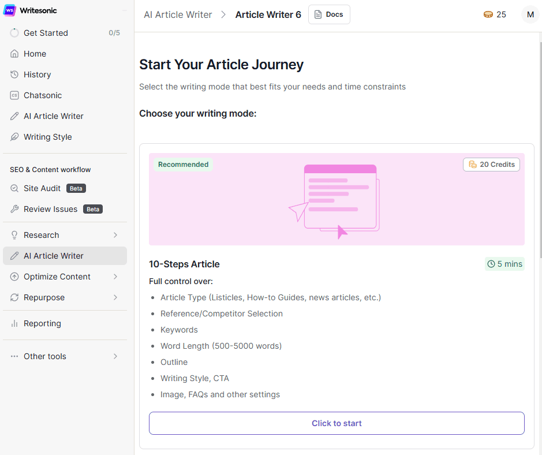Click the 10-Steps Article illustration banner
Image resolution: width=542 pixels, height=455 pixels.
337,199
